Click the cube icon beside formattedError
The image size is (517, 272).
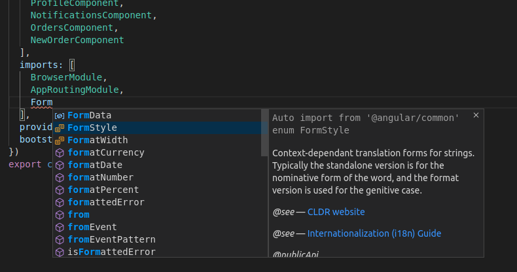point(60,202)
